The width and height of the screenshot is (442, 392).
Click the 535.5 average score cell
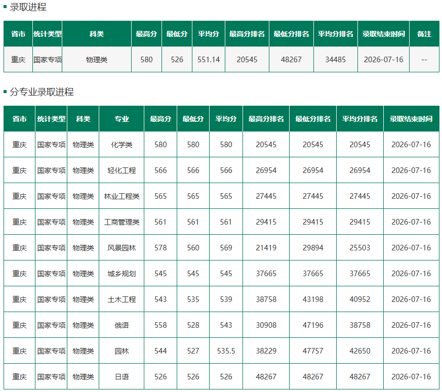point(226,351)
